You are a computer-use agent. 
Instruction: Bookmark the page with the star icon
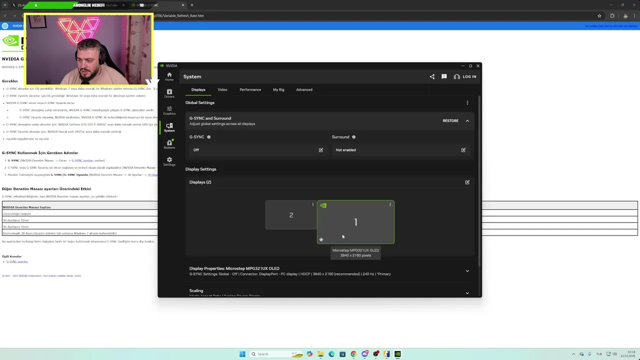pos(599,15)
